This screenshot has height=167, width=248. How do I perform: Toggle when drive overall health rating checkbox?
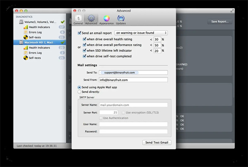click(84, 39)
